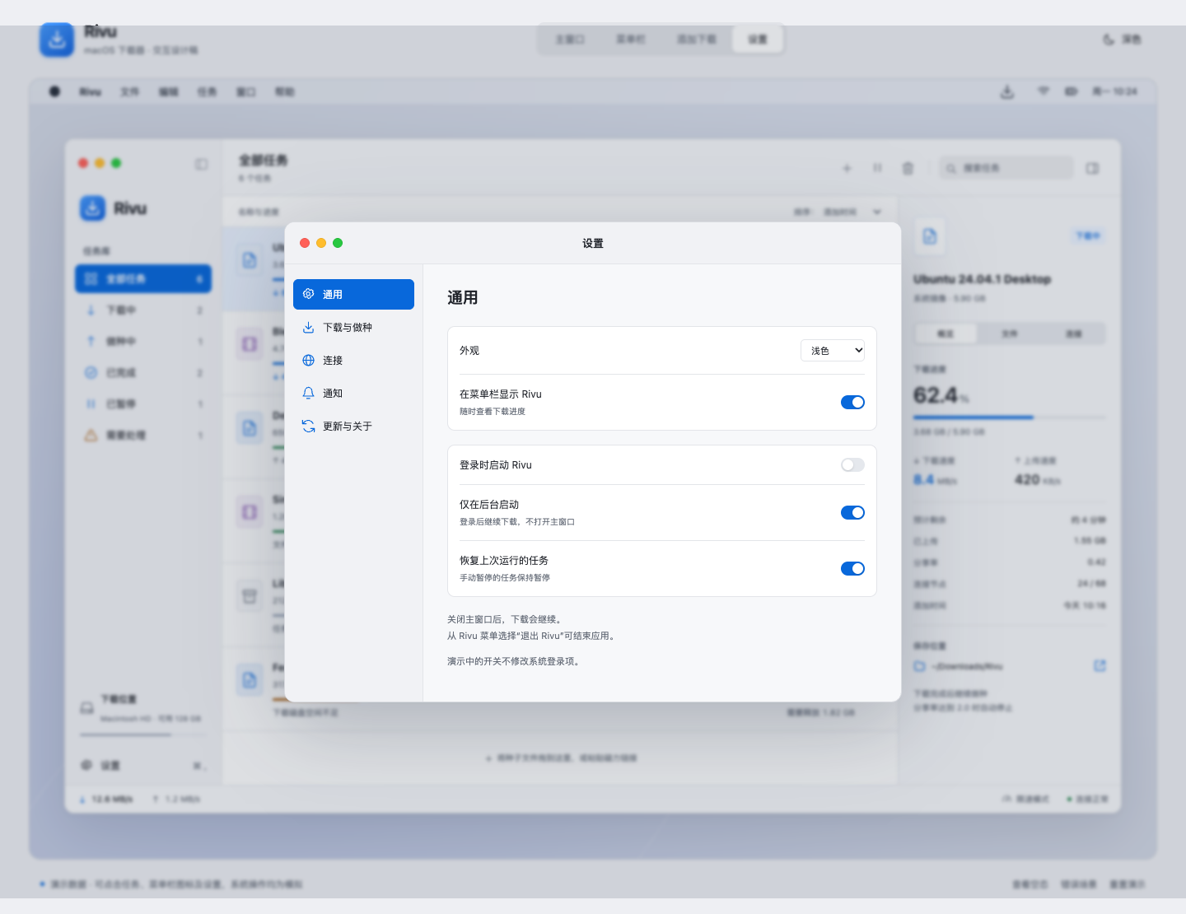The image size is (1186, 914).
Task: Close the 设置 dialog with the red button
Action: pos(305,243)
